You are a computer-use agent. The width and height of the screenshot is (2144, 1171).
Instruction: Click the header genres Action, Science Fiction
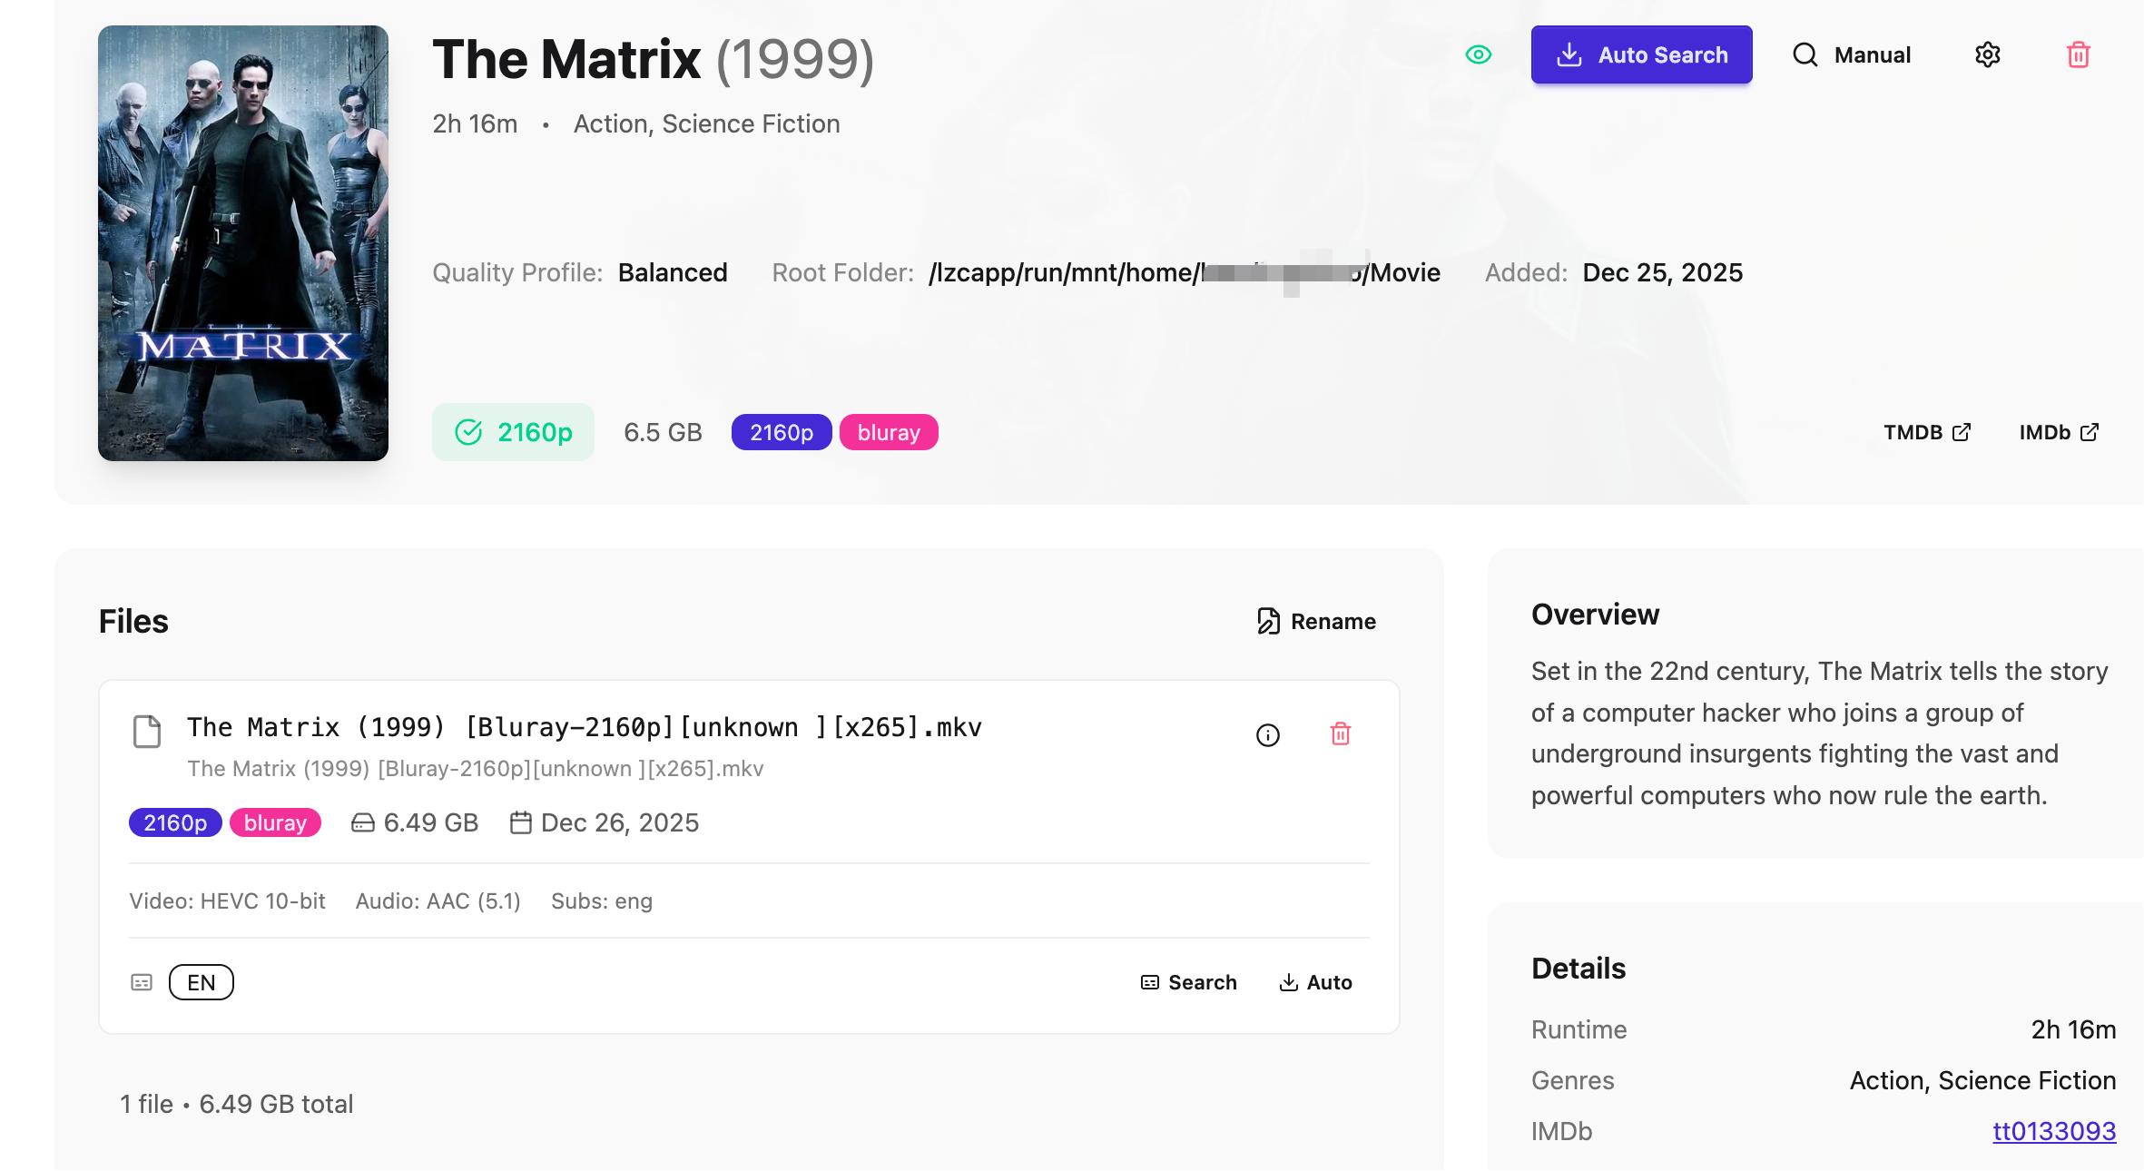tap(706, 123)
